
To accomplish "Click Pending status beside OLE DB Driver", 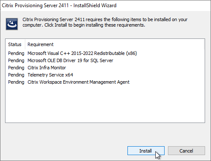I will [x=16, y=60].
